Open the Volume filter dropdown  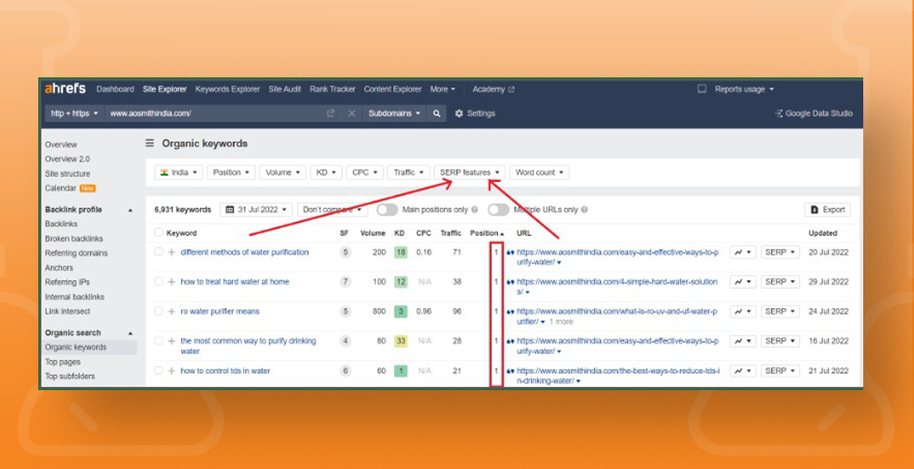[x=283, y=173]
